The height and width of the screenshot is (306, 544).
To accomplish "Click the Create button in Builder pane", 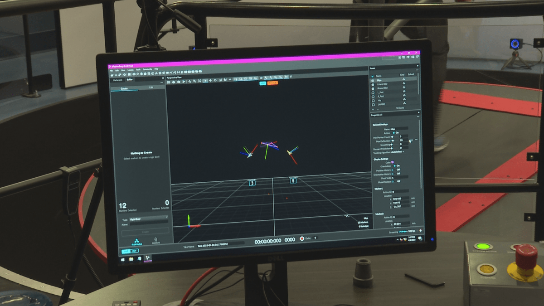I will 145,231.
